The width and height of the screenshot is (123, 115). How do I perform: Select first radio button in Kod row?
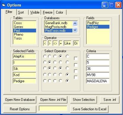[x=45, y=75]
